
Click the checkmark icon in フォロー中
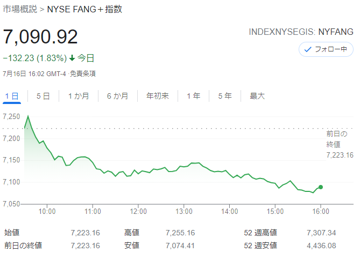pos(308,49)
